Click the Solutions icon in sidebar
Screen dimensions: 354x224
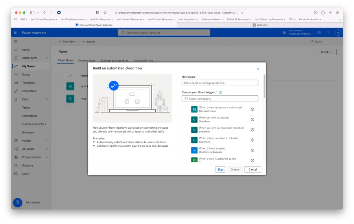click(16, 166)
